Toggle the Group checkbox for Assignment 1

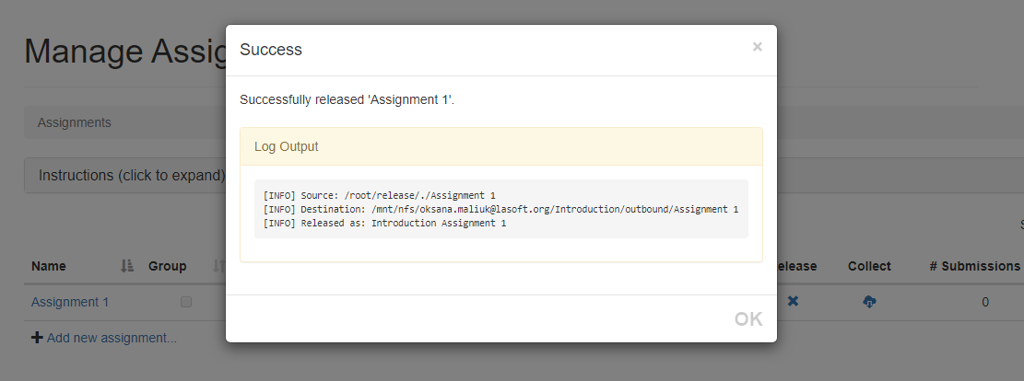pos(186,302)
